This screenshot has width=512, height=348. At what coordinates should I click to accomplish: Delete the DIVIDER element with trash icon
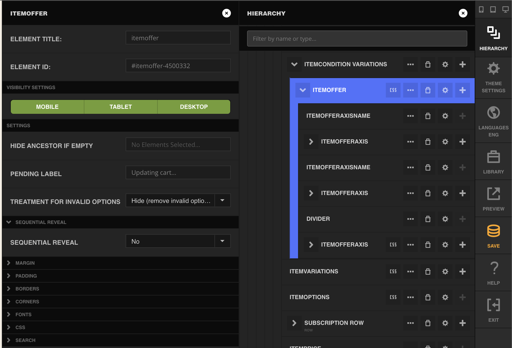pos(428,219)
